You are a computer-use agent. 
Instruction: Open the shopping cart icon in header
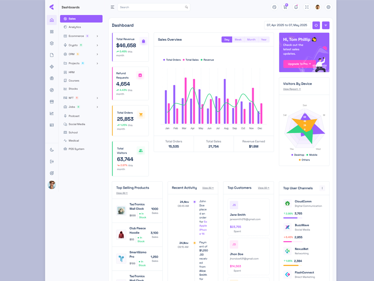tap(285, 7)
